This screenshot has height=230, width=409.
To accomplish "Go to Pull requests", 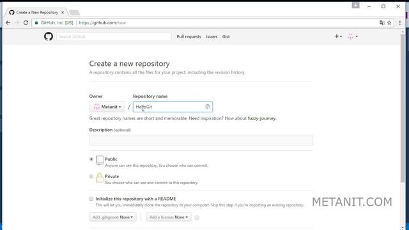I will tap(189, 37).
